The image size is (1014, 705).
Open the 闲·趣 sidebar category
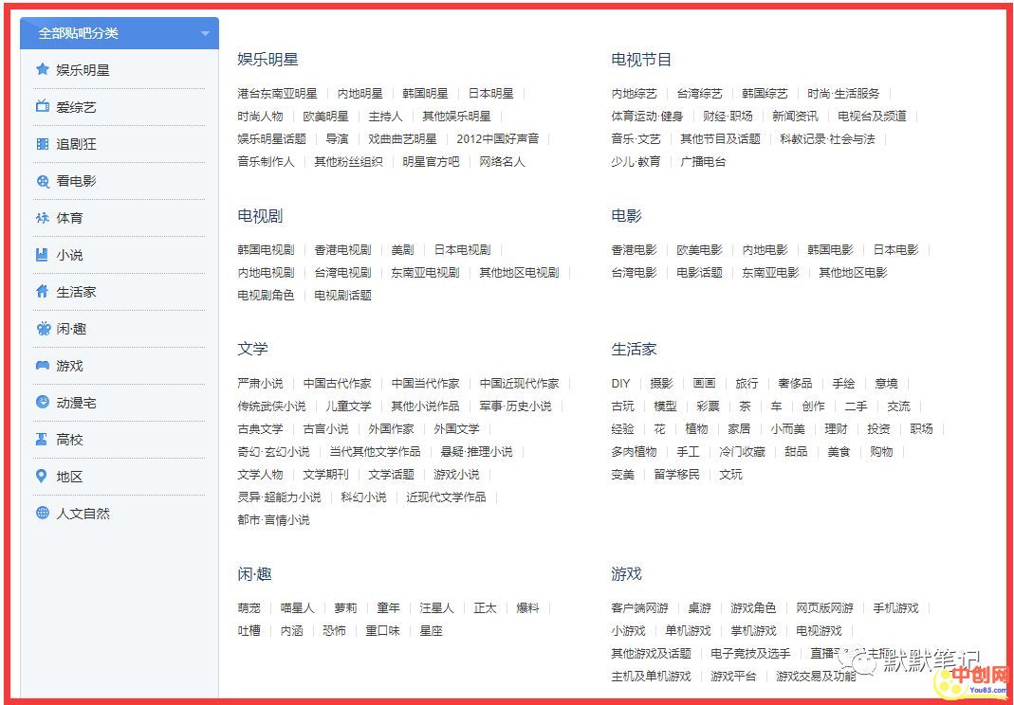[70, 329]
